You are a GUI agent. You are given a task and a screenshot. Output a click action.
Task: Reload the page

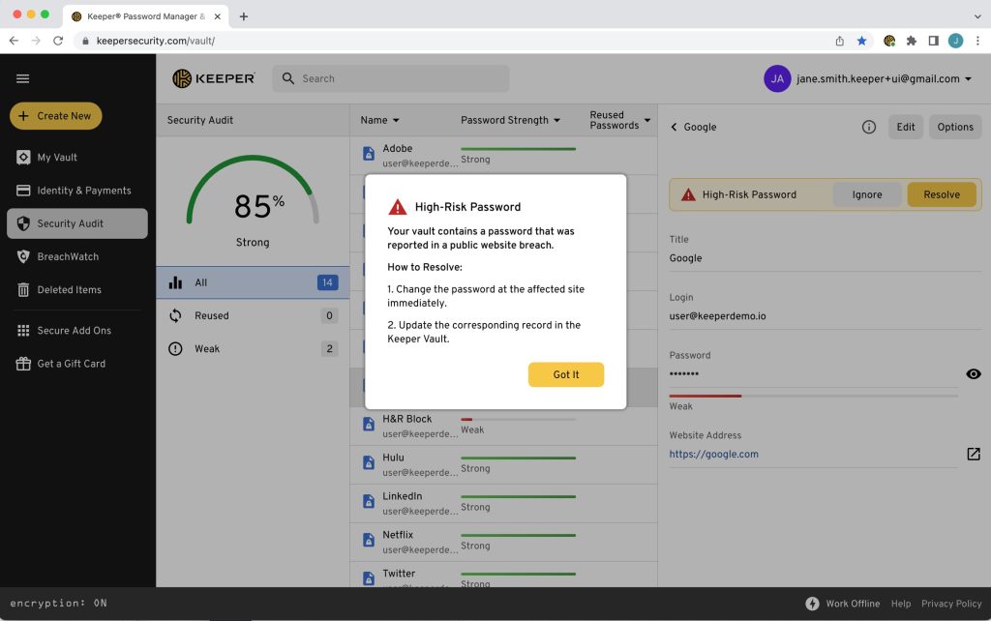58,41
